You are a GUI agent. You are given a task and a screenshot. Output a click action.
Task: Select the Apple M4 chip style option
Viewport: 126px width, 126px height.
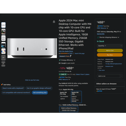point(76,97)
